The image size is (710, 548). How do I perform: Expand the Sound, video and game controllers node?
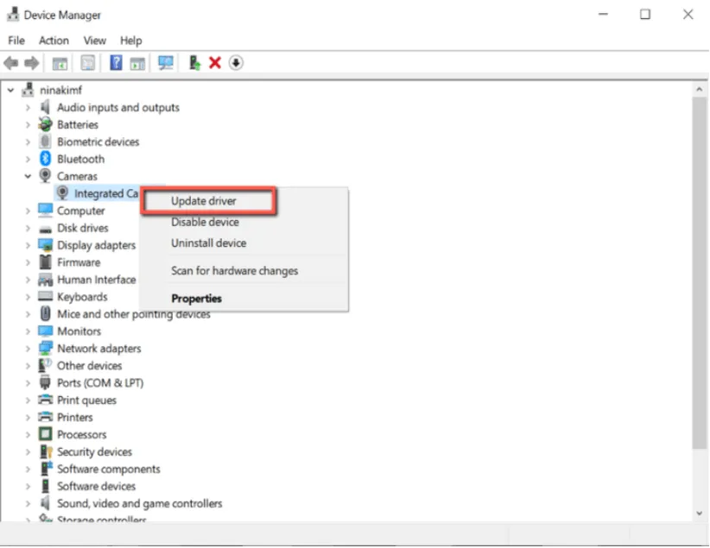point(28,504)
